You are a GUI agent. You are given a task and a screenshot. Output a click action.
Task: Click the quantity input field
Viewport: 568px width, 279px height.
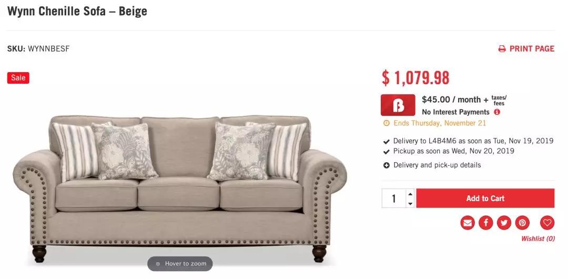point(393,198)
